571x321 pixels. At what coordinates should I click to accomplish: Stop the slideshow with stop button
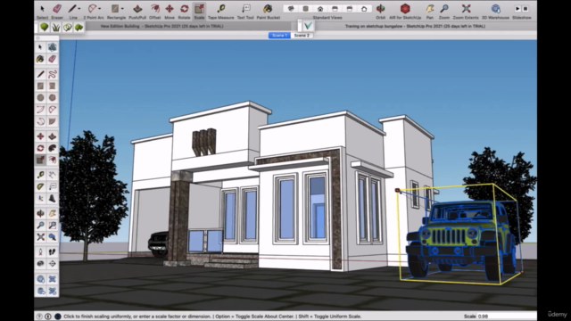click(x=525, y=9)
